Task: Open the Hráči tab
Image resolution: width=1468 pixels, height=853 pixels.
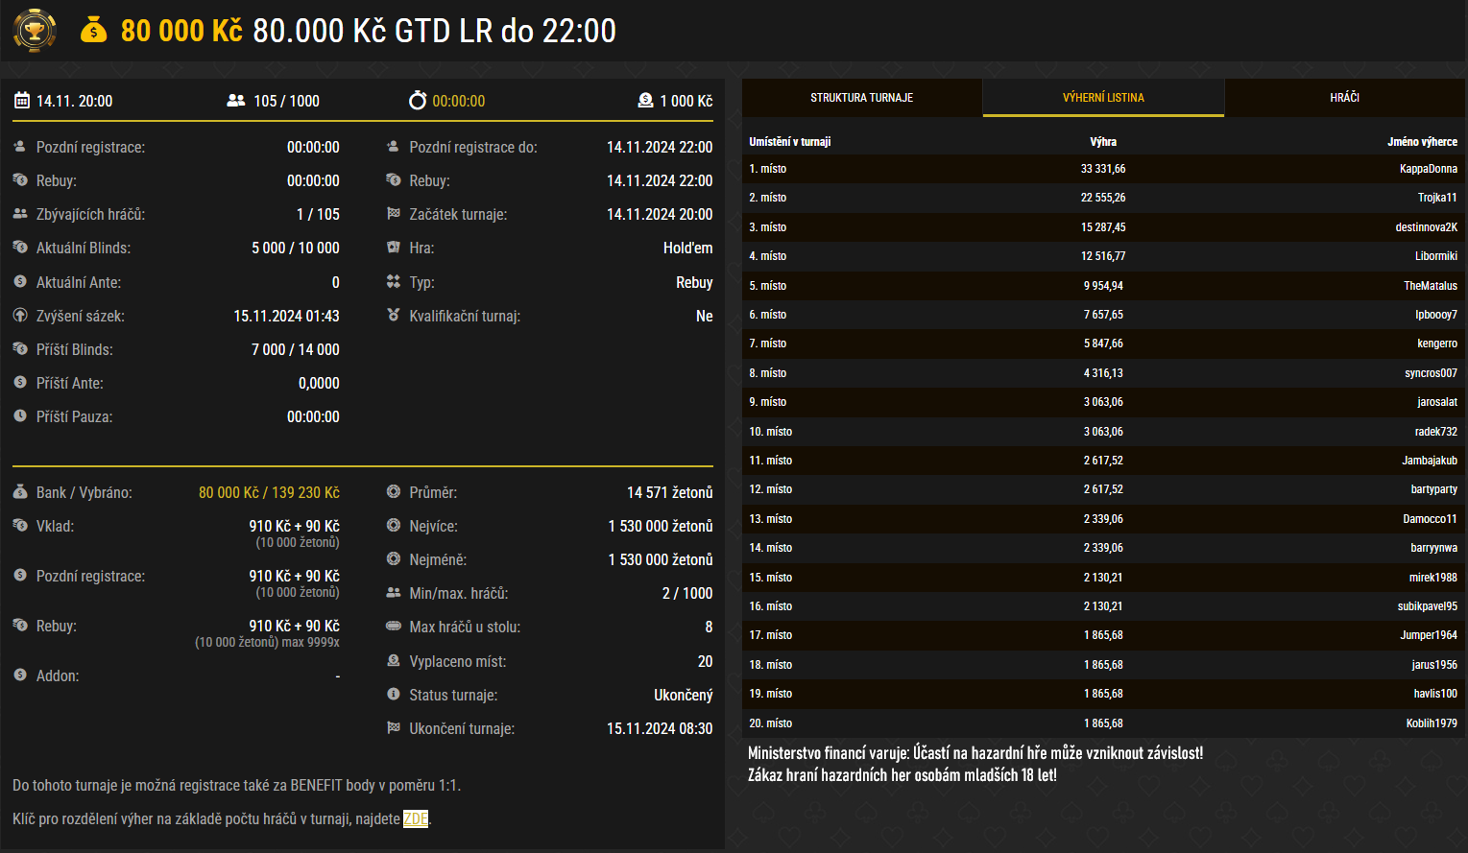Action: 1344,98
